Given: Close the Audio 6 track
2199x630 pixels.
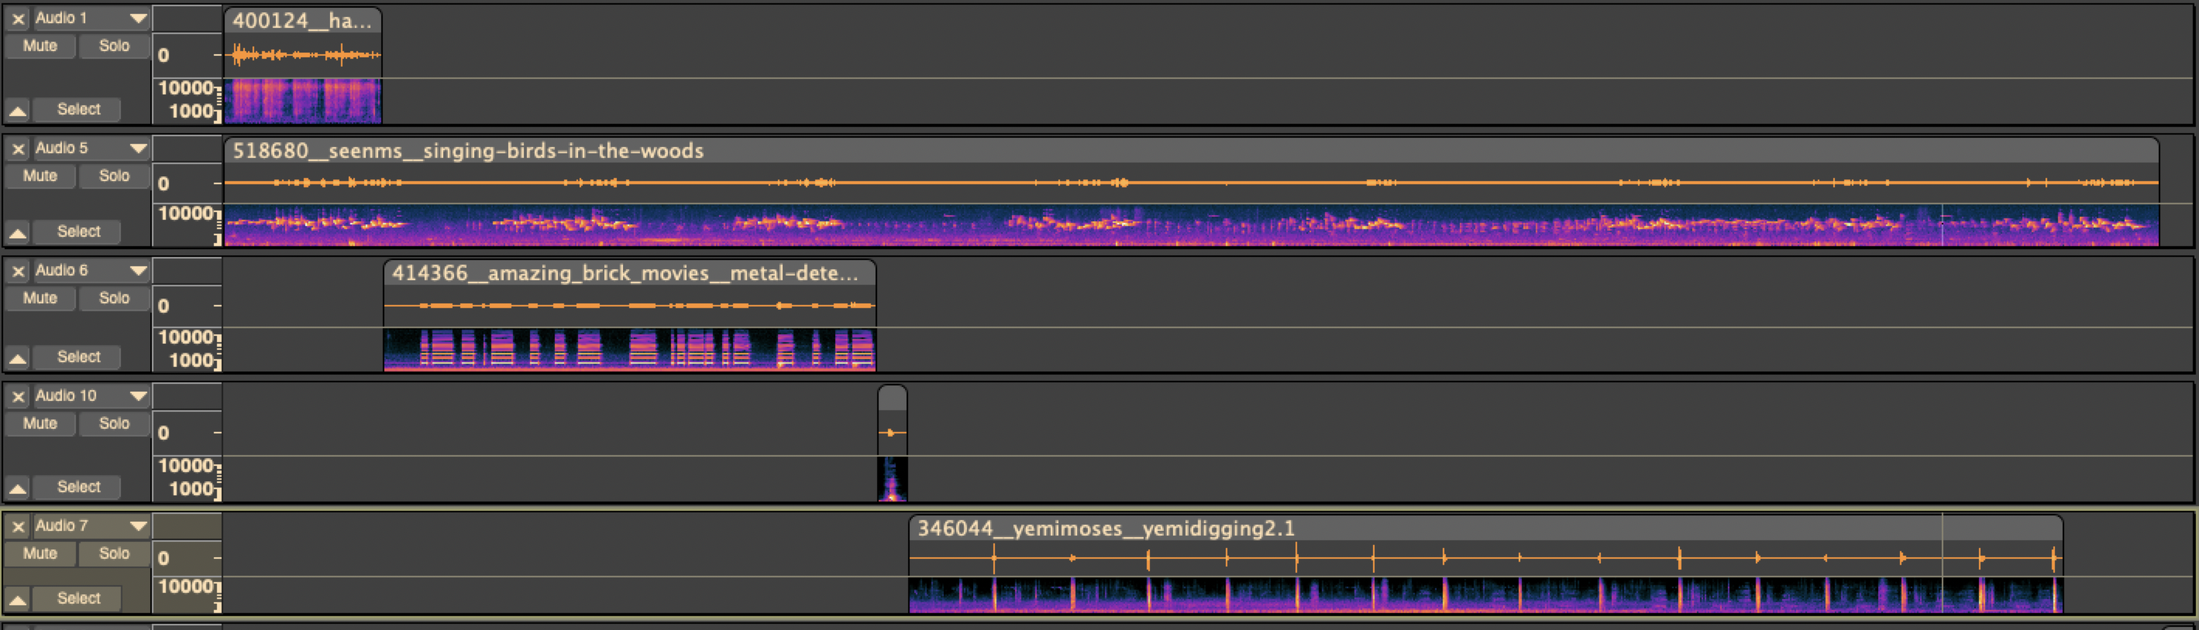Looking at the screenshot, I should click(18, 271).
